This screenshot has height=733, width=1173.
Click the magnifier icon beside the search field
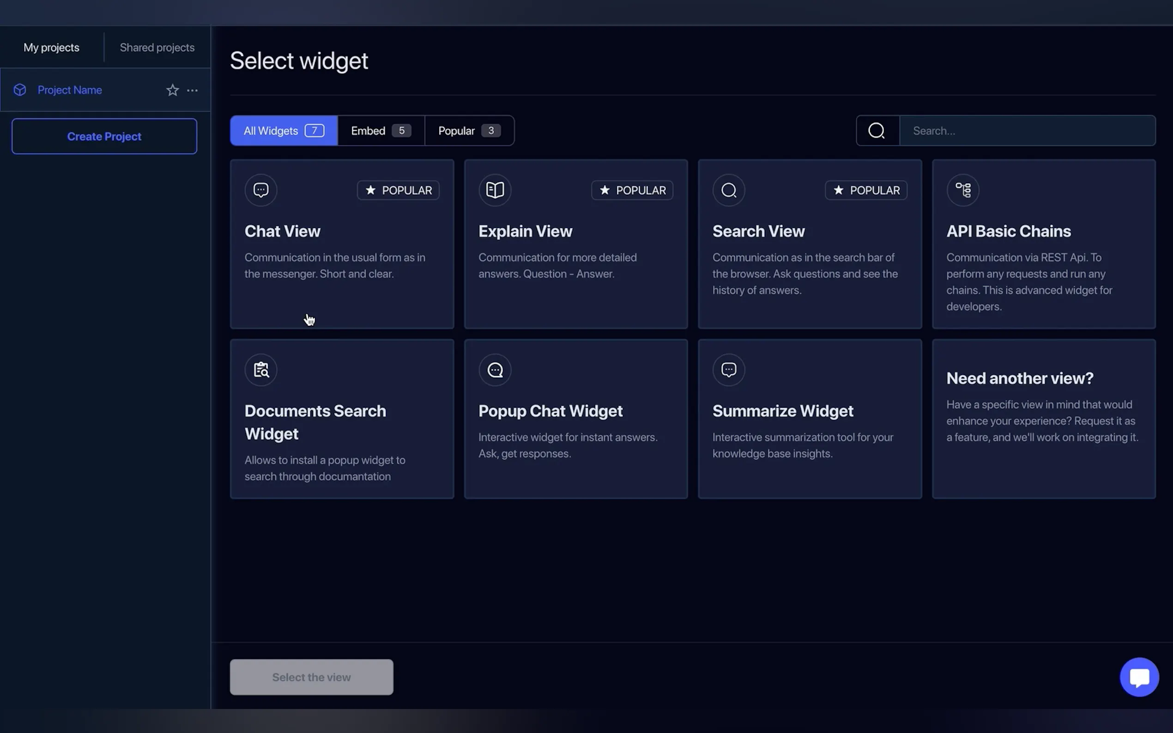point(877,131)
